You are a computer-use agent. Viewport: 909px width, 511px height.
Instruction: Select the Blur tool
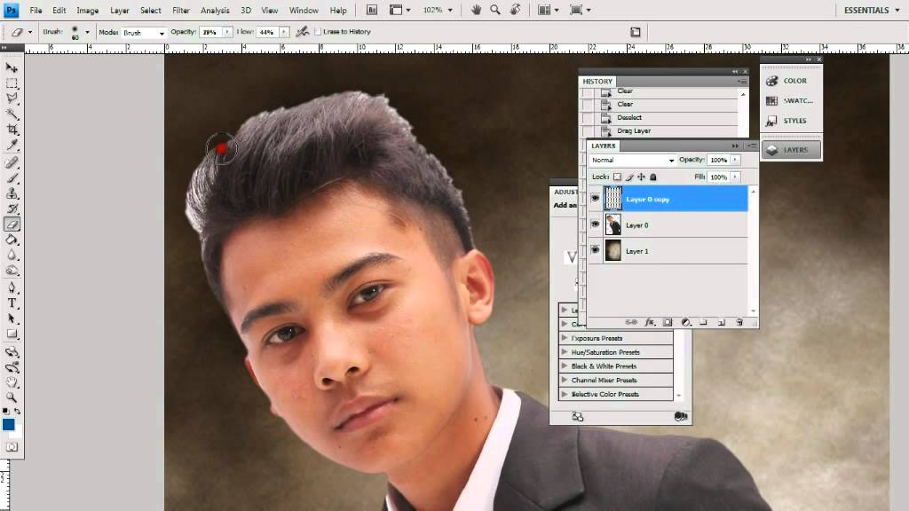click(12, 255)
